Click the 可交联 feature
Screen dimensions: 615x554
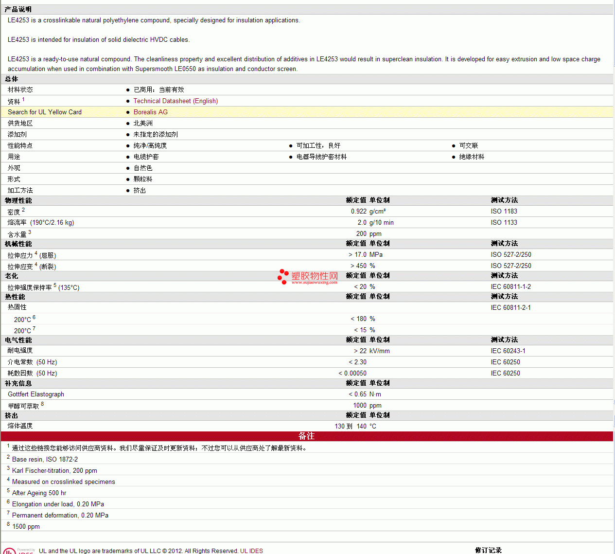point(469,146)
